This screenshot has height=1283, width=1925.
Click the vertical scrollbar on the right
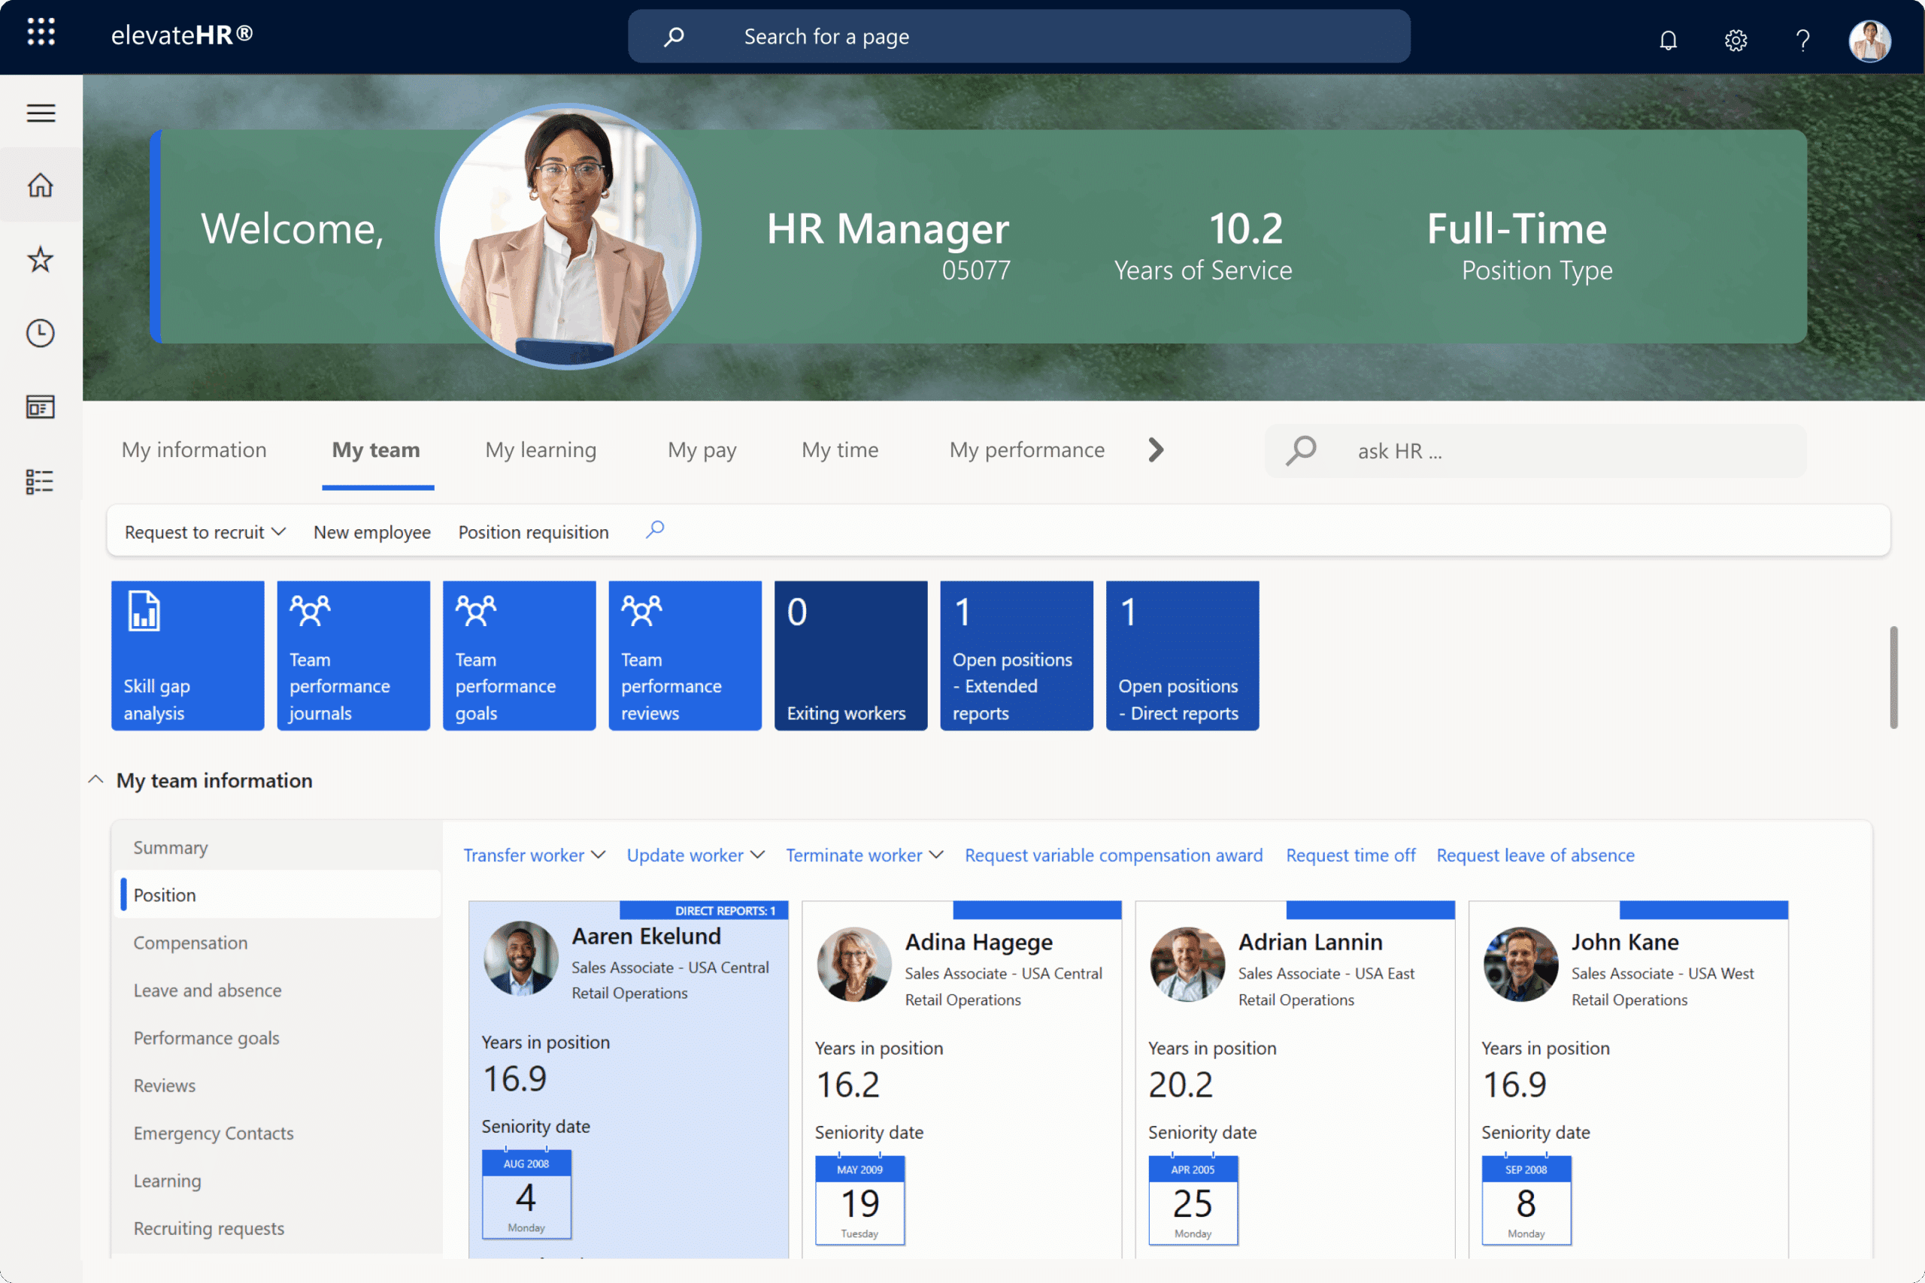[1892, 677]
